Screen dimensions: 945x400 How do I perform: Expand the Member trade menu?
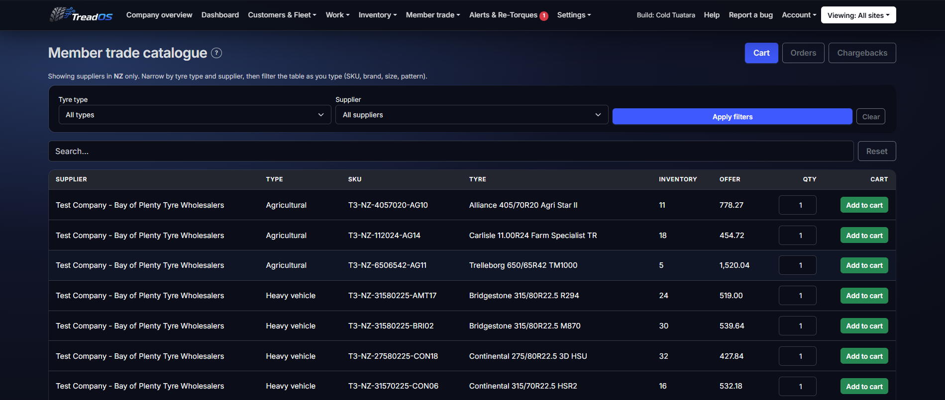click(433, 15)
